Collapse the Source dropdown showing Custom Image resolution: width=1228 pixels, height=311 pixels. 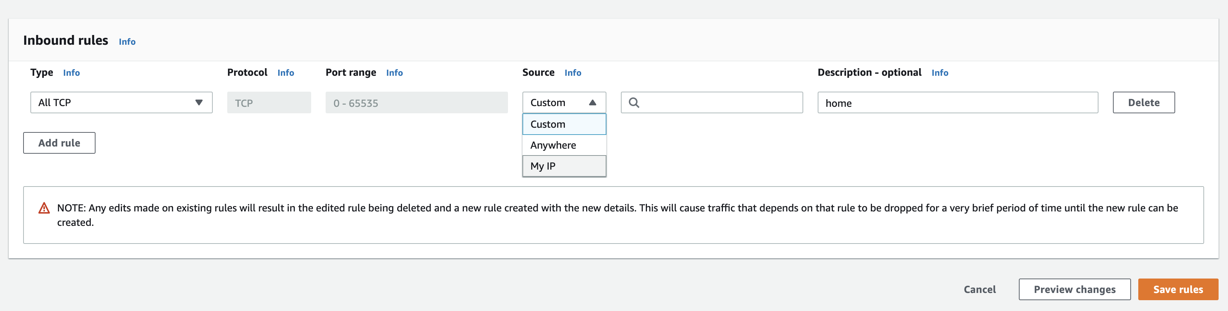(x=563, y=103)
